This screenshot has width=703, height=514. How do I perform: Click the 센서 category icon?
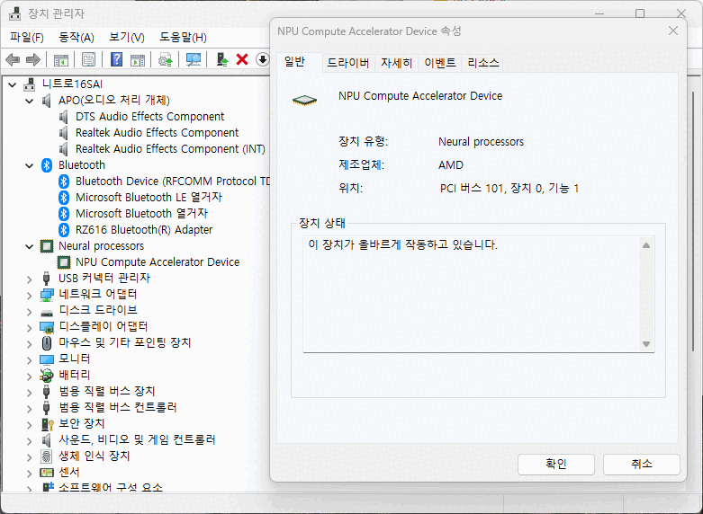pyautogui.click(x=47, y=472)
